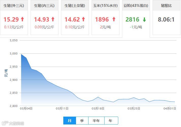
Task: Click the -1元/吨 change text
Action: coord(136,27)
